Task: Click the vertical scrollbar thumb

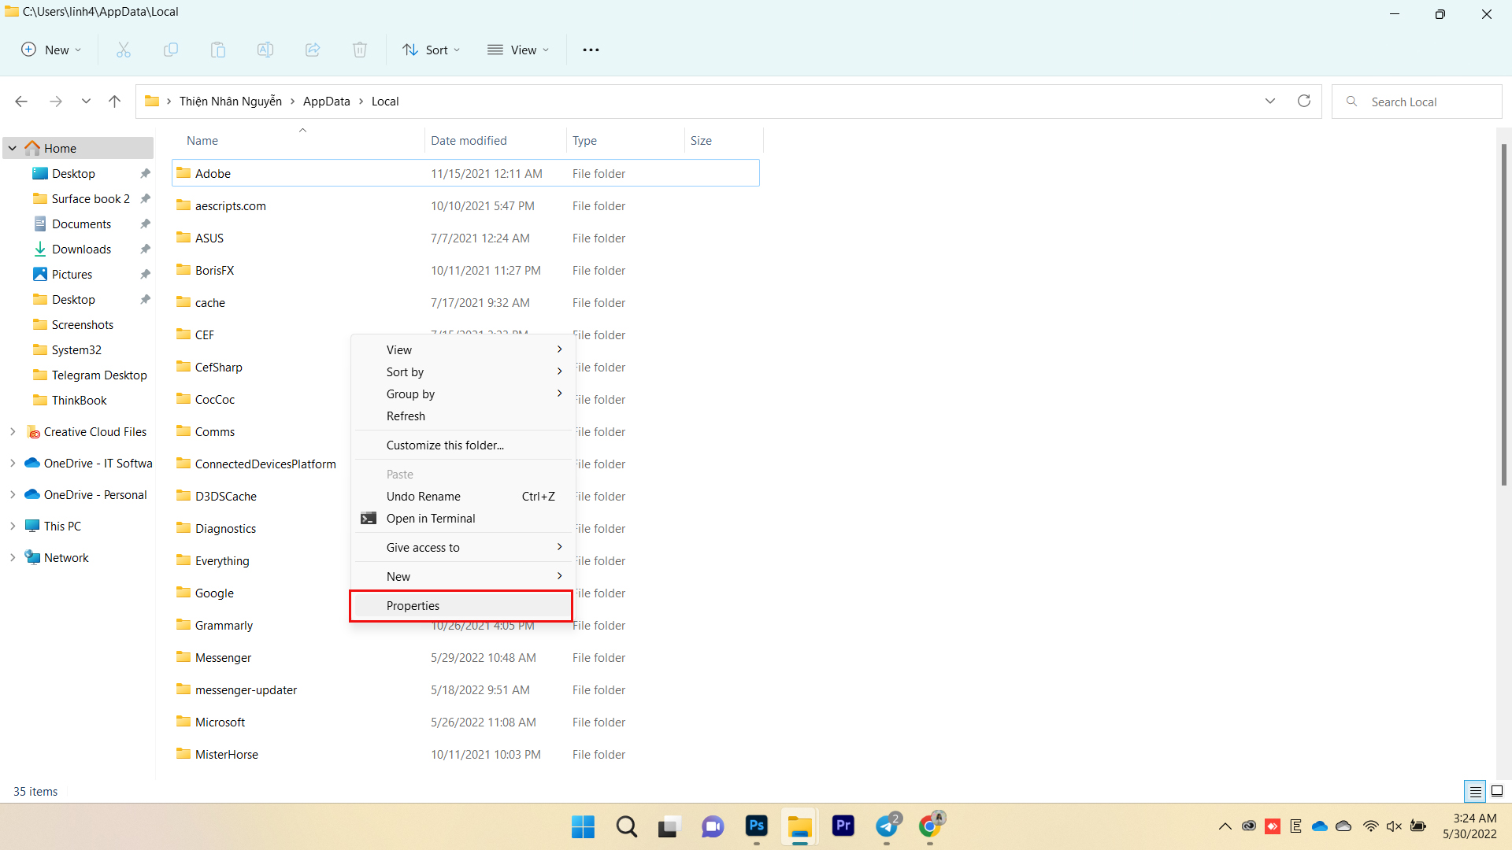Action: 1503,315
